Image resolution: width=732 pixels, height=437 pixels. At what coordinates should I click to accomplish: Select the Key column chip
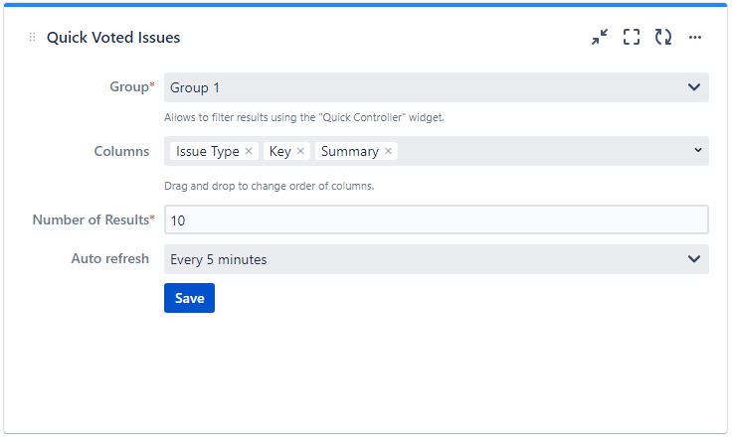tap(279, 152)
